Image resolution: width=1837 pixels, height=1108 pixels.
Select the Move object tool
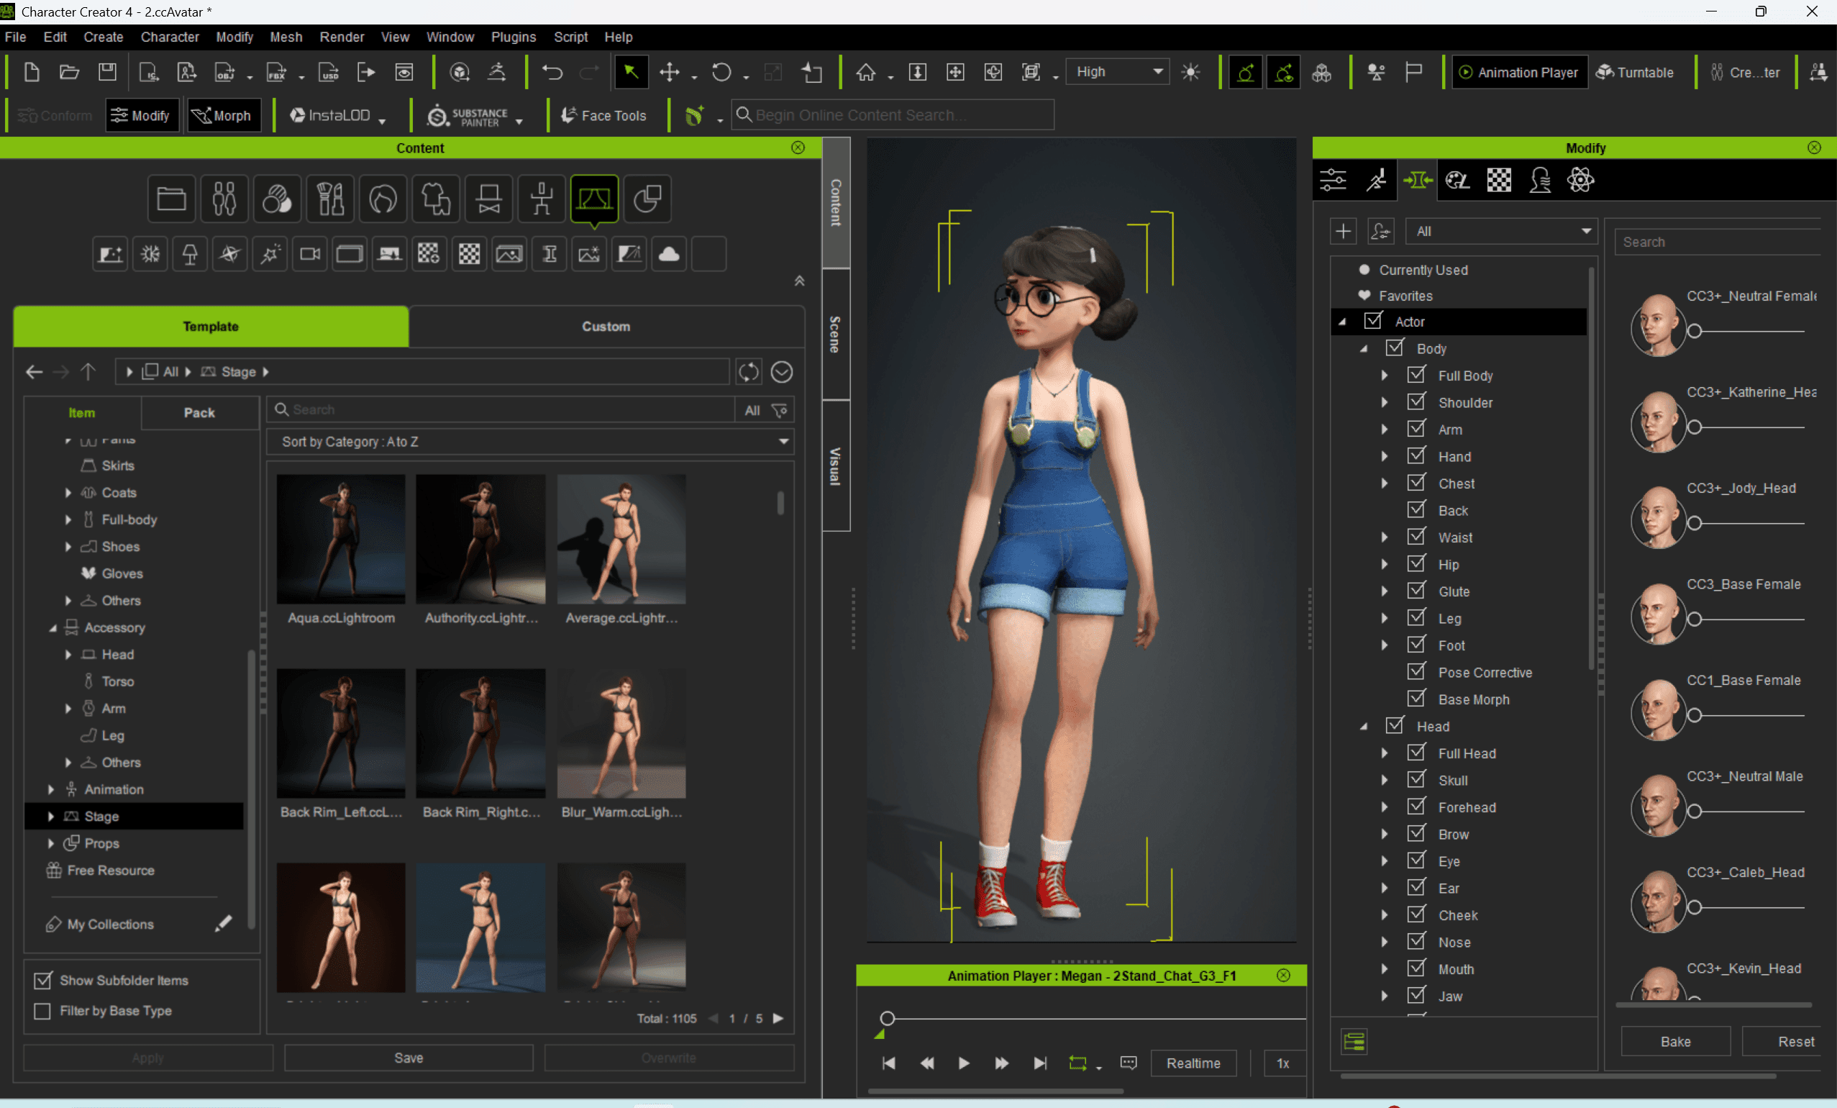(x=669, y=73)
